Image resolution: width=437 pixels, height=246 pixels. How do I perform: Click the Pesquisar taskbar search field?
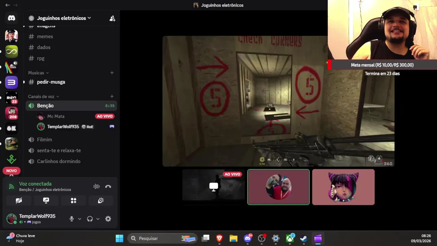163,238
